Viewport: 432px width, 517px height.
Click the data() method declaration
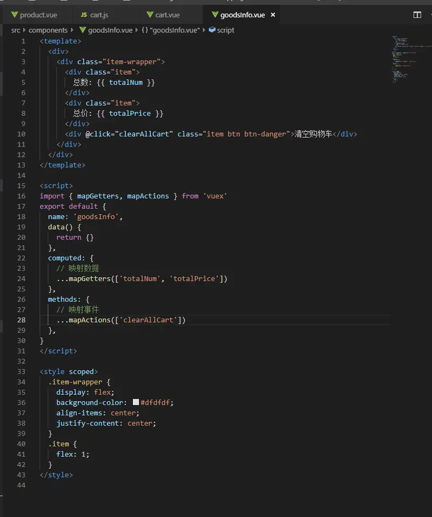[60, 227]
